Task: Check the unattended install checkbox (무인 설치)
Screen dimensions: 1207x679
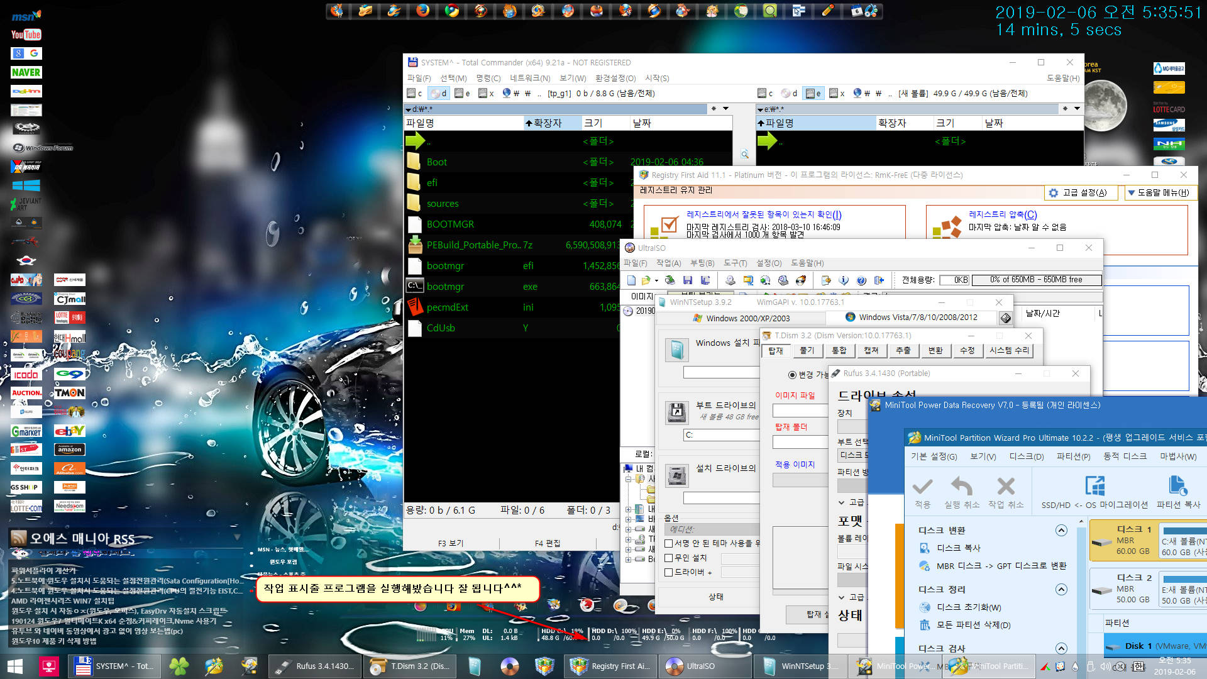Action: [x=669, y=558]
